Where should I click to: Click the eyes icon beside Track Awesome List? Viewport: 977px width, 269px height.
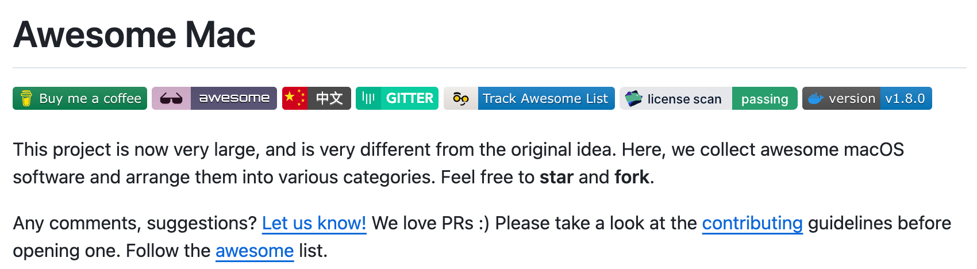click(x=461, y=98)
